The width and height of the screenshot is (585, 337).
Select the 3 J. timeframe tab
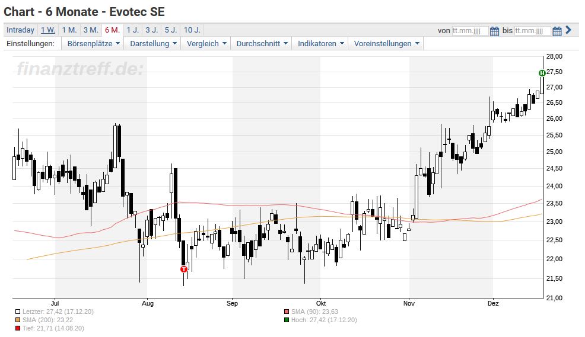(151, 30)
